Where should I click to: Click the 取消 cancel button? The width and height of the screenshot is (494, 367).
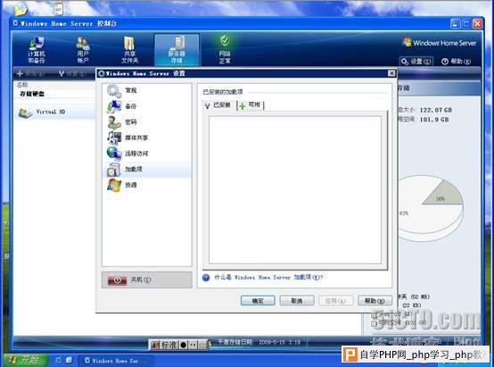click(x=297, y=301)
